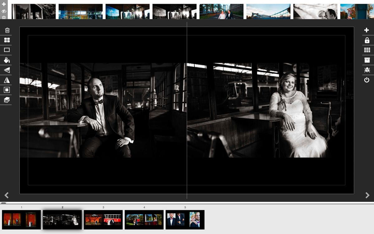
Task: Open the archive box icon
Action: 367,60
